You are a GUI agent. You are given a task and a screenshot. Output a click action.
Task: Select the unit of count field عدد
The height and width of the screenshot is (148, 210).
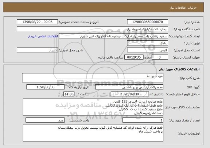click(45, 120)
